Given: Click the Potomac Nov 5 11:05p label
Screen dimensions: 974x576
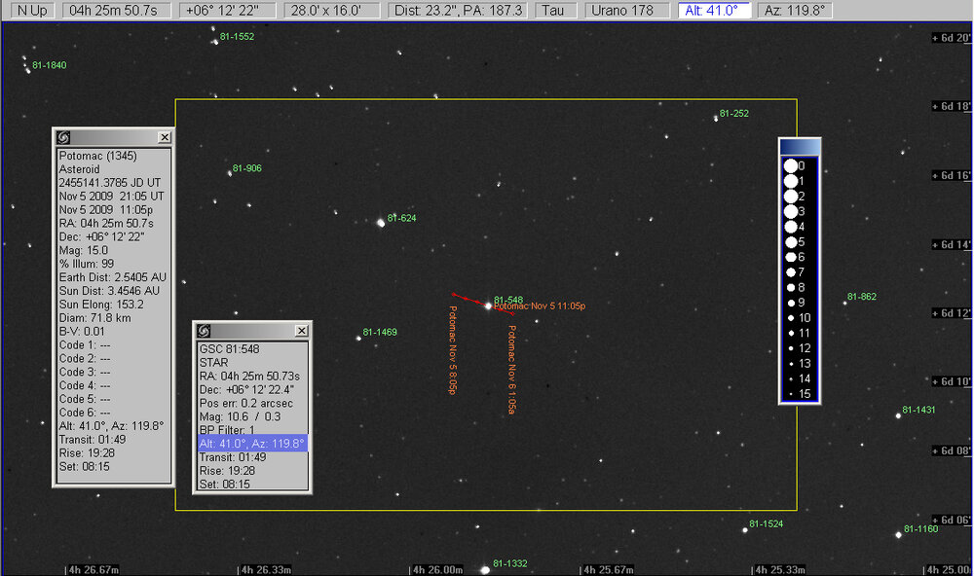Looking at the screenshot, I should click(x=540, y=306).
